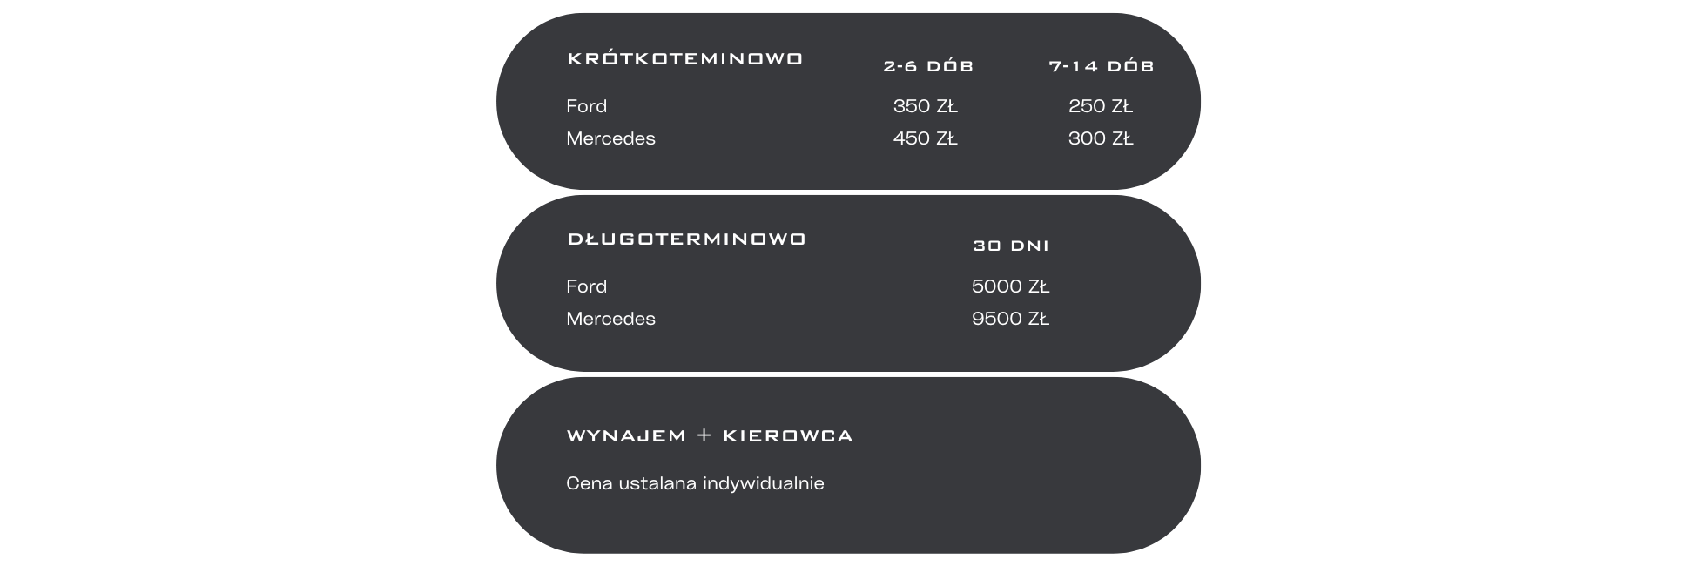Screen dimensions: 1698x566
Task: Select the 7-14 DÓB column header
Action: point(1102,66)
